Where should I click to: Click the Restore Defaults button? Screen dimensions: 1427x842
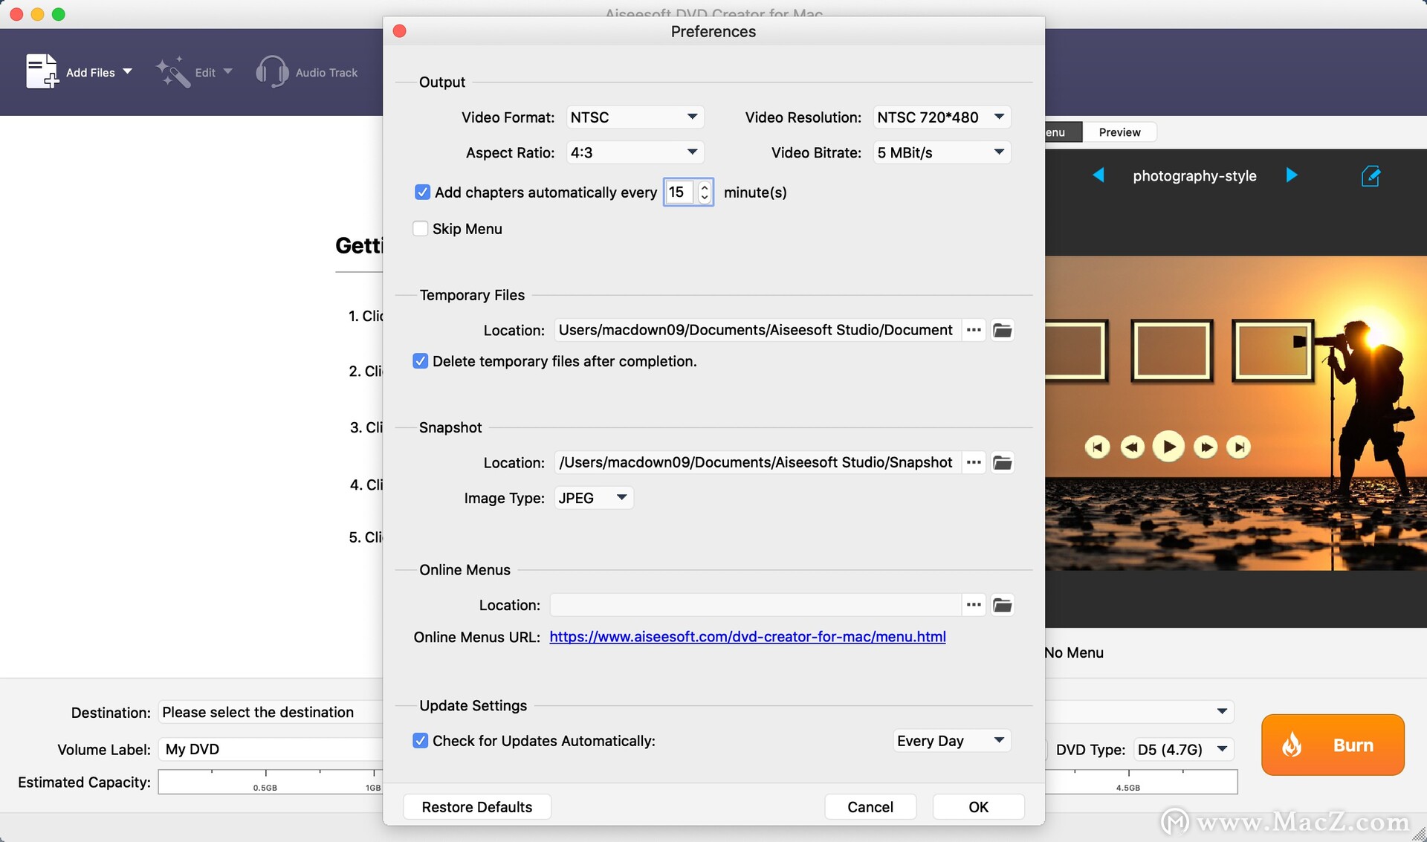[x=477, y=807]
